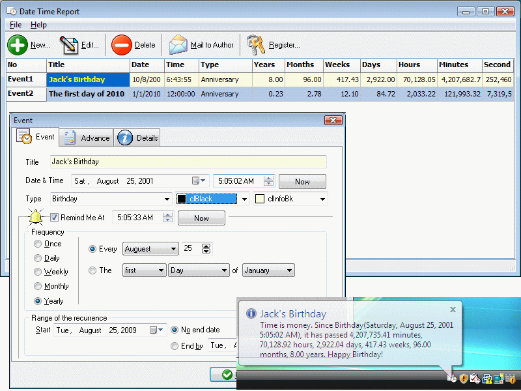Click the Edit pencil-and-notepad icon
This screenshot has width=521, height=391.
click(x=69, y=45)
